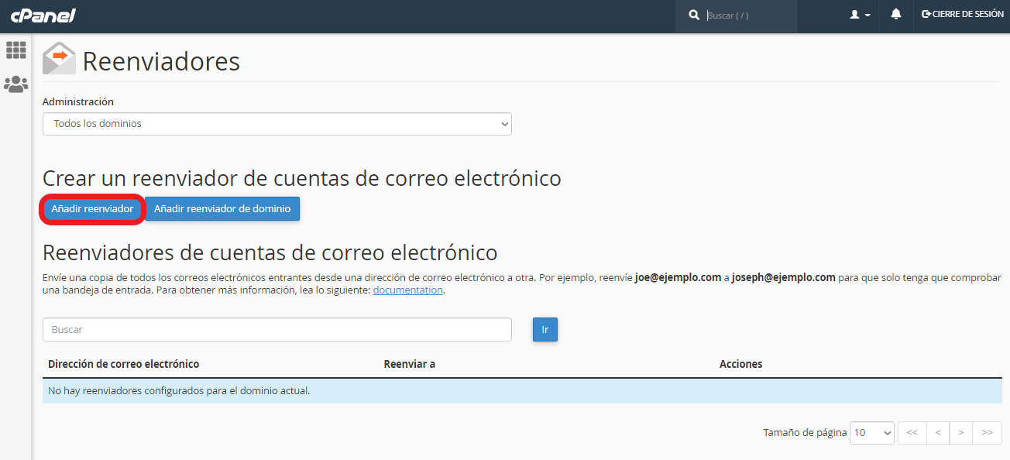Click the forwarders 'Buscar' input field
Viewport: 1010px width, 460px height.
tap(277, 329)
